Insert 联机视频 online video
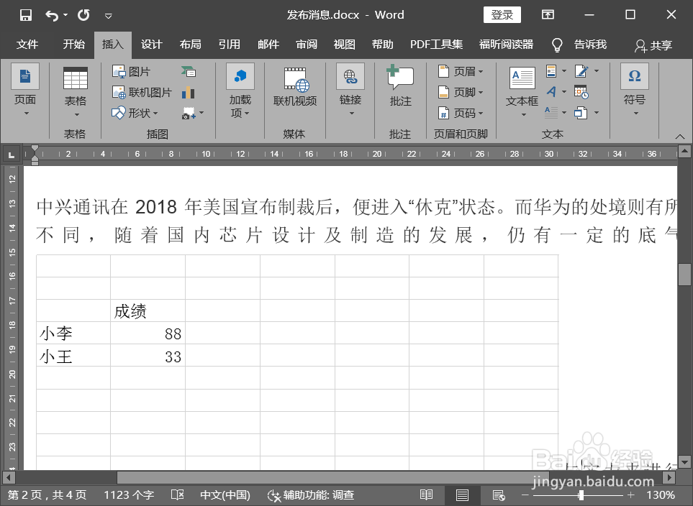 click(x=295, y=88)
